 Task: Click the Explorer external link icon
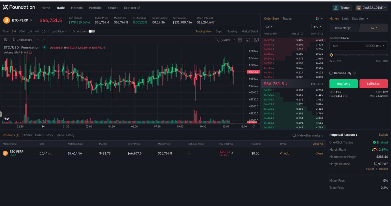[x=139, y=7]
